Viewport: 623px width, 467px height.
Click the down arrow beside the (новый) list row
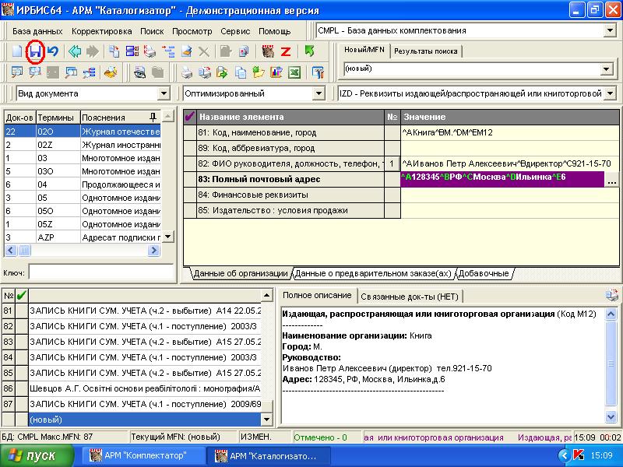[266, 419]
